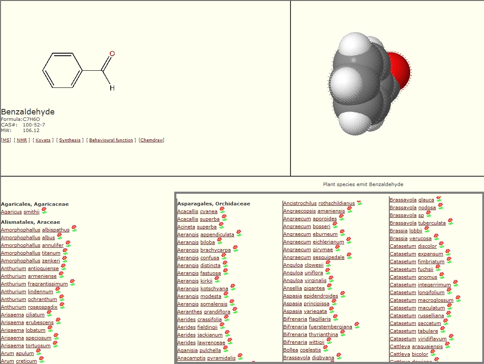
Task: Open the Arisaema tortuosum link
Action: pos(26,346)
